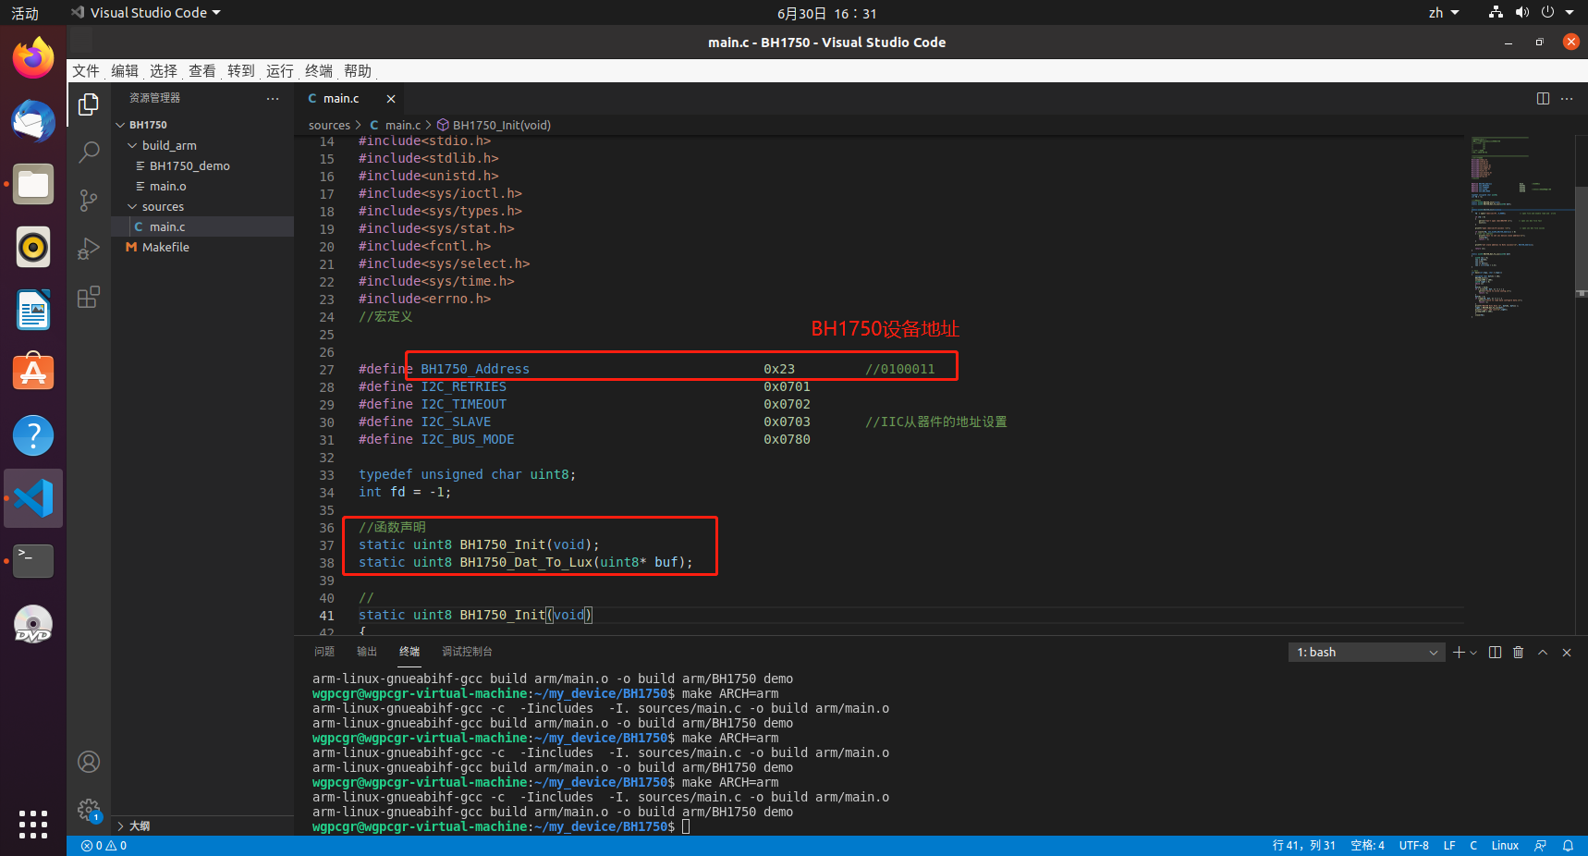Open the Source Control view

tap(89, 201)
